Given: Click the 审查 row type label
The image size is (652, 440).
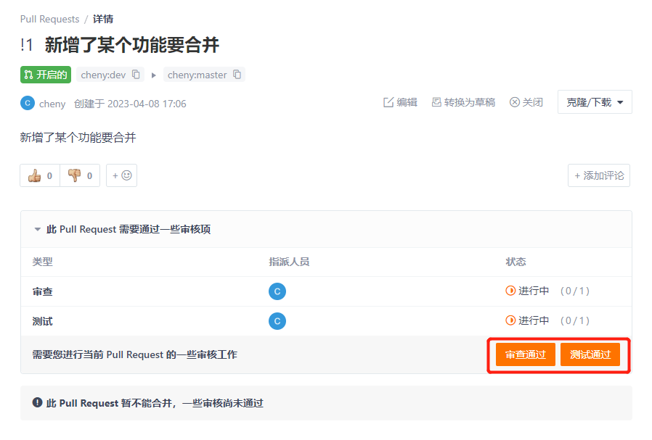Looking at the screenshot, I should pyautogui.click(x=42, y=292).
